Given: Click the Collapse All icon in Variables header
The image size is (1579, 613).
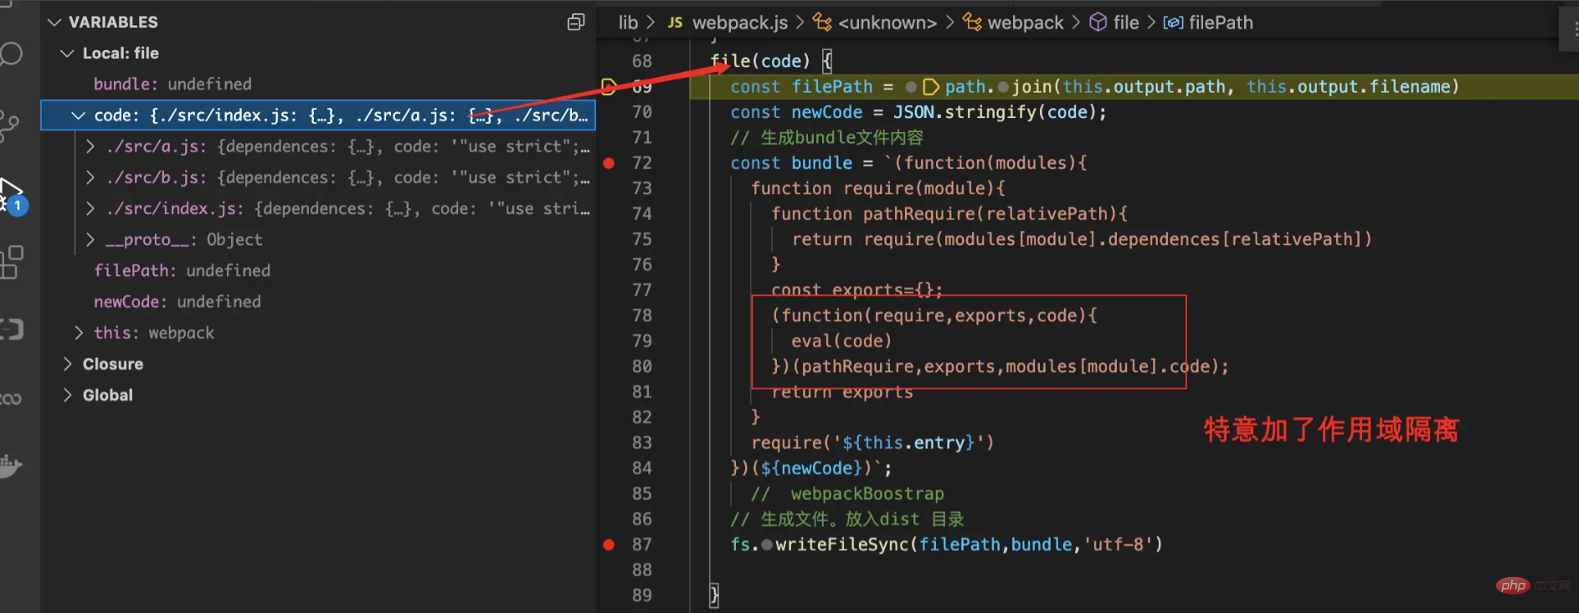Looking at the screenshot, I should pyautogui.click(x=576, y=22).
